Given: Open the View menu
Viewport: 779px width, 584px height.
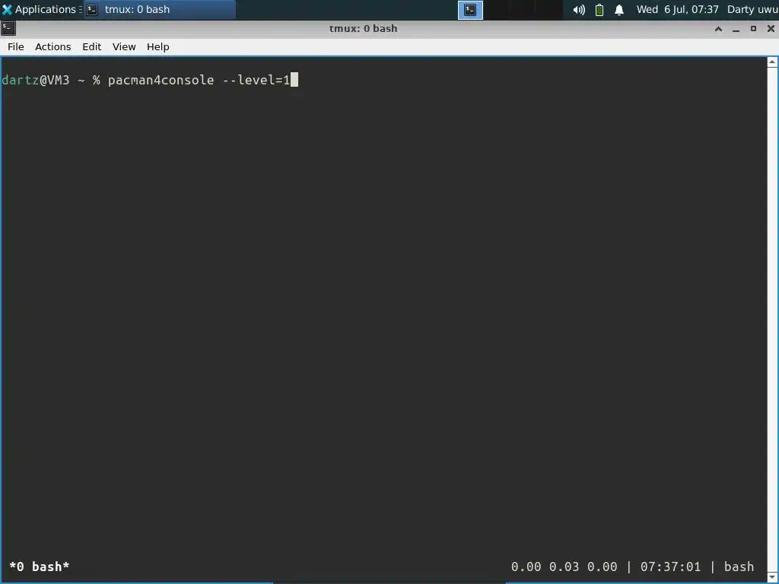Looking at the screenshot, I should [124, 46].
